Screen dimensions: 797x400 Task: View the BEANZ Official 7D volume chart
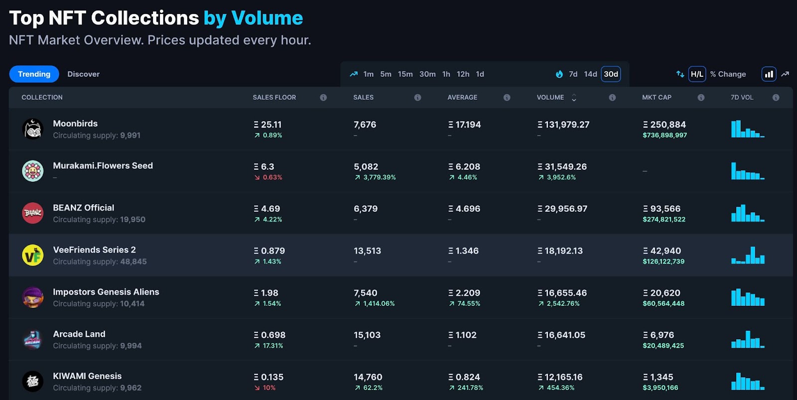pyautogui.click(x=748, y=213)
